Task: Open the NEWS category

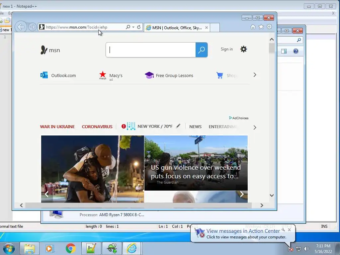Action: [195, 127]
